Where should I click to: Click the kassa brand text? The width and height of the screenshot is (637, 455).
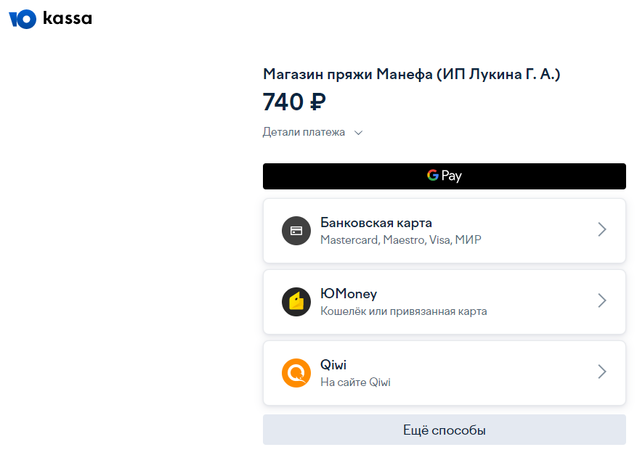[x=68, y=18]
